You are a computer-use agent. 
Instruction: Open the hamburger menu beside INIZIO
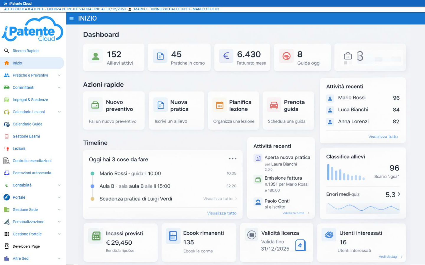[71, 18]
